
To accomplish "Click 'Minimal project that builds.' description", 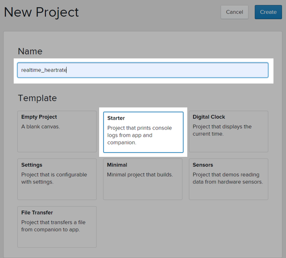I will point(140,175).
